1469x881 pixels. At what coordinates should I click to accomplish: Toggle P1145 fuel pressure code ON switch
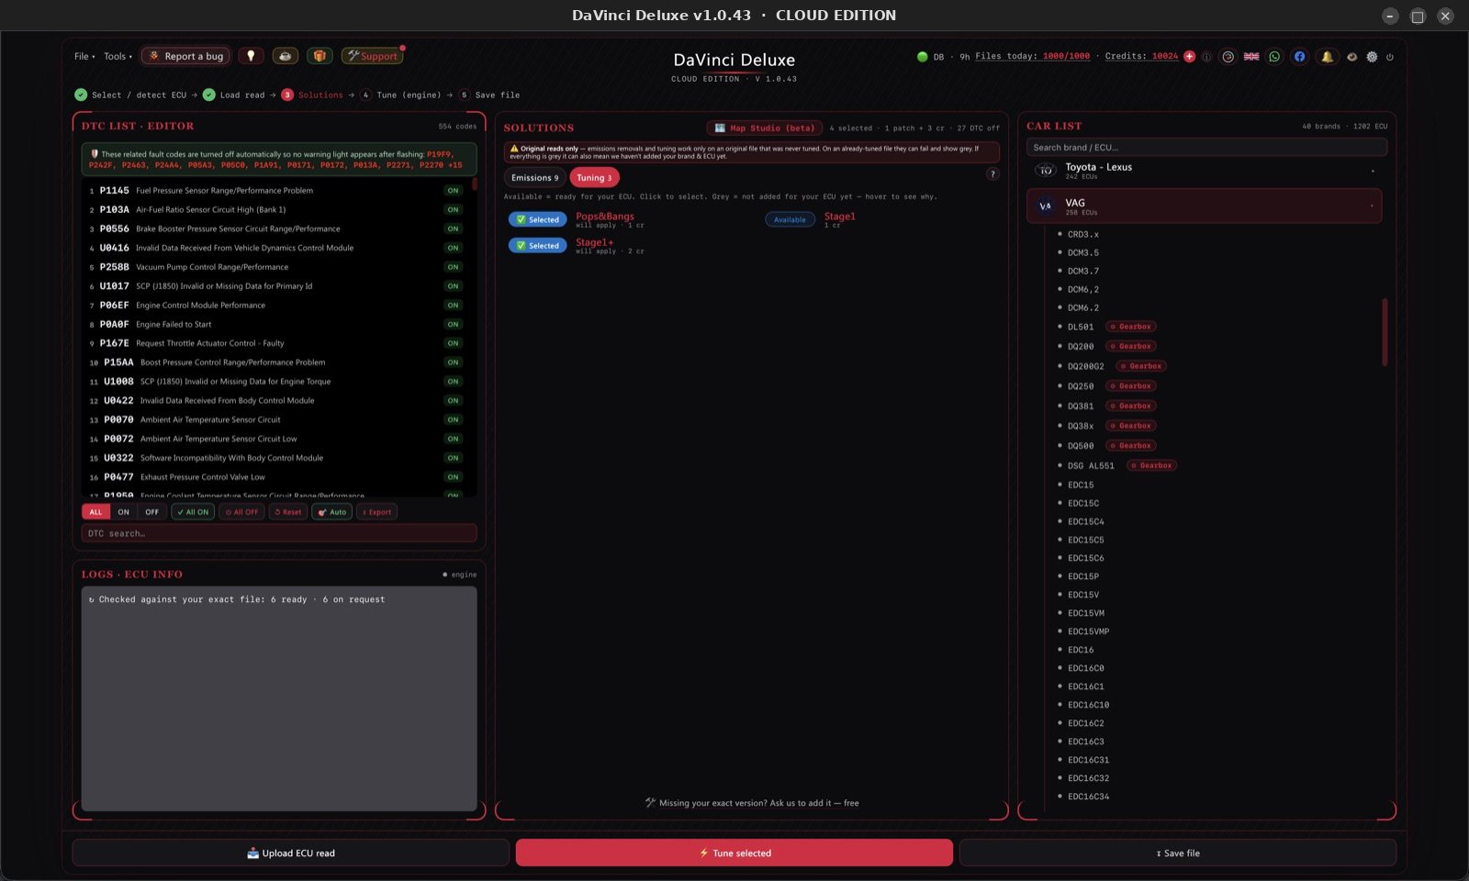(x=453, y=191)
